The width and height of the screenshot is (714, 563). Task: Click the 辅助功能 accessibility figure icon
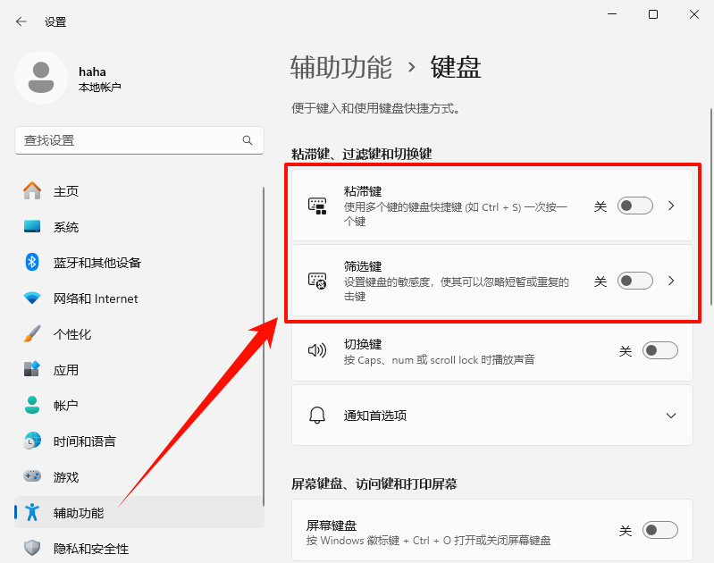(x=32, y=512)
